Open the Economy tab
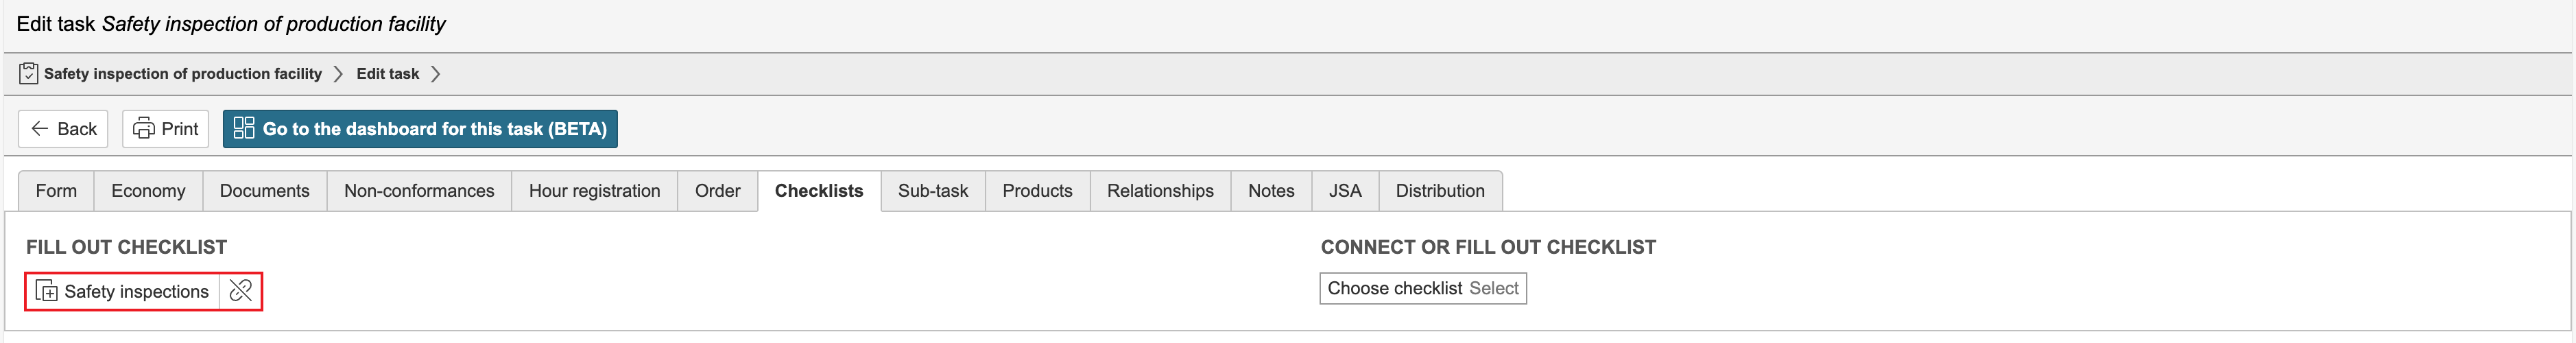 click(148, 191)
